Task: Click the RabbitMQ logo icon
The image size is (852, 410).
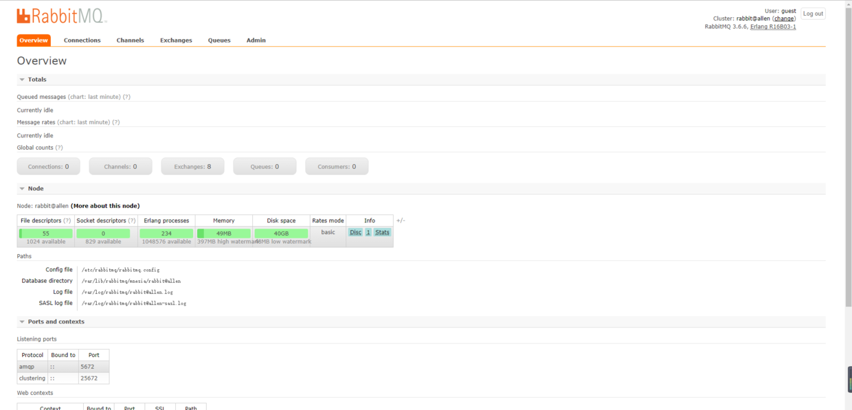Action: pos(23,16)
